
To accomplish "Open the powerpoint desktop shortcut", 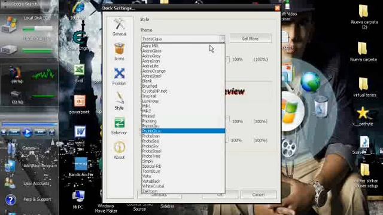I will pyautogui.click(x=80, y=104).
